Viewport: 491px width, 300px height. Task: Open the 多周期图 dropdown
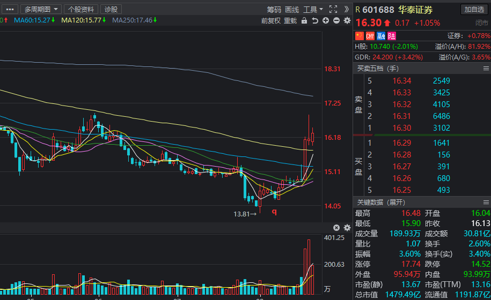tap(41, 10)
